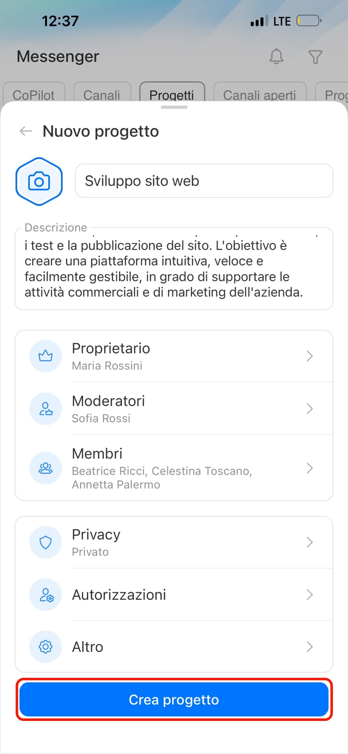This screenshot has height=754, width=348.
Task: Switch to the CoPilot tab
Action: point(34,95)
